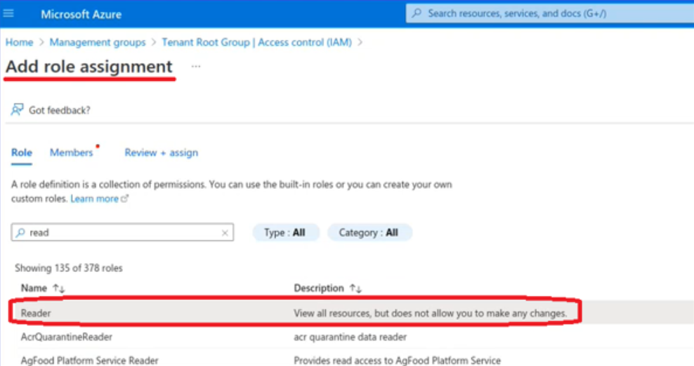Open the hamburger portal menu

[x=8, y=13]
